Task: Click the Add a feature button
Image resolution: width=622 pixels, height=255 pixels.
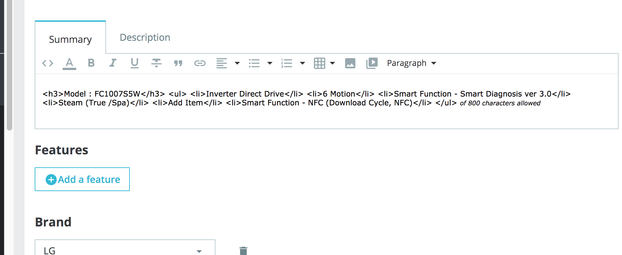Action: 82,179
